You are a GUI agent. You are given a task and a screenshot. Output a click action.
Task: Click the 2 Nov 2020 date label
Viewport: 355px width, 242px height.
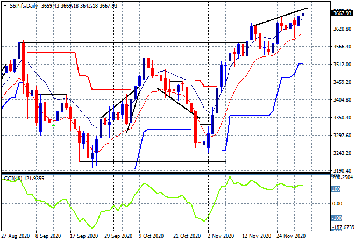[x=221, y=236]
